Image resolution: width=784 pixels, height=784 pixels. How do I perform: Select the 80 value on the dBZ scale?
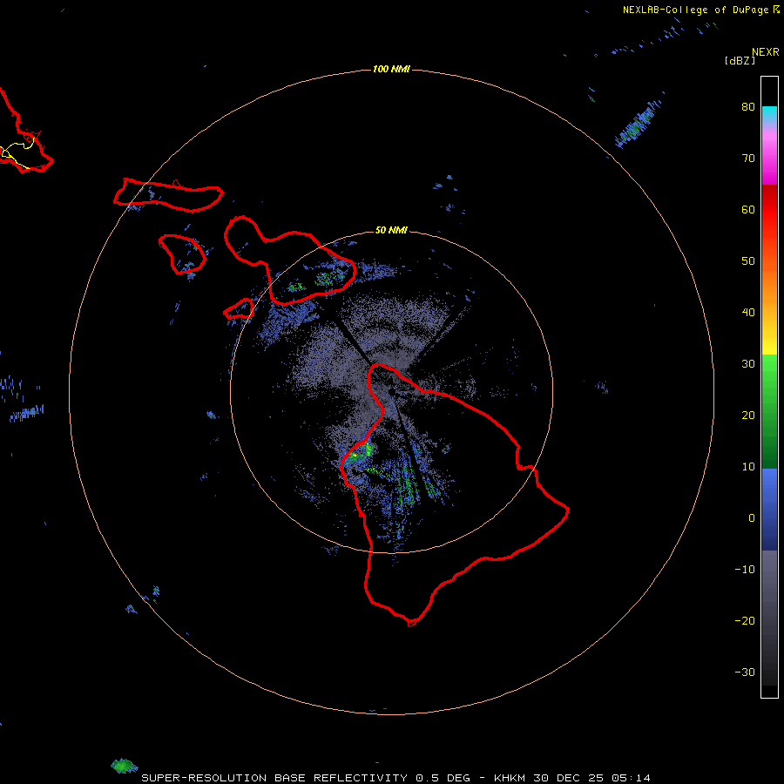748,106
